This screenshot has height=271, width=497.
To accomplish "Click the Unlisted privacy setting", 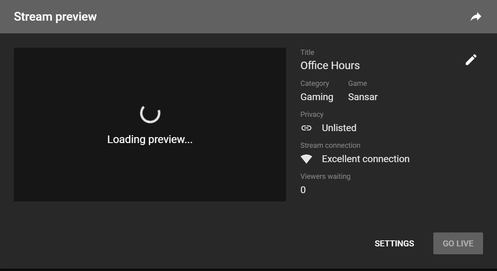I will pos(339,128).
